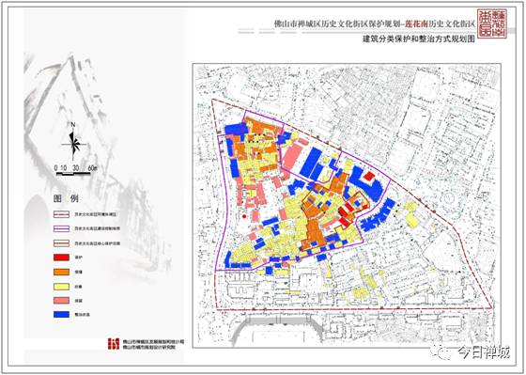
Task: Click the small red circle on map
Action: coord(244,216)
